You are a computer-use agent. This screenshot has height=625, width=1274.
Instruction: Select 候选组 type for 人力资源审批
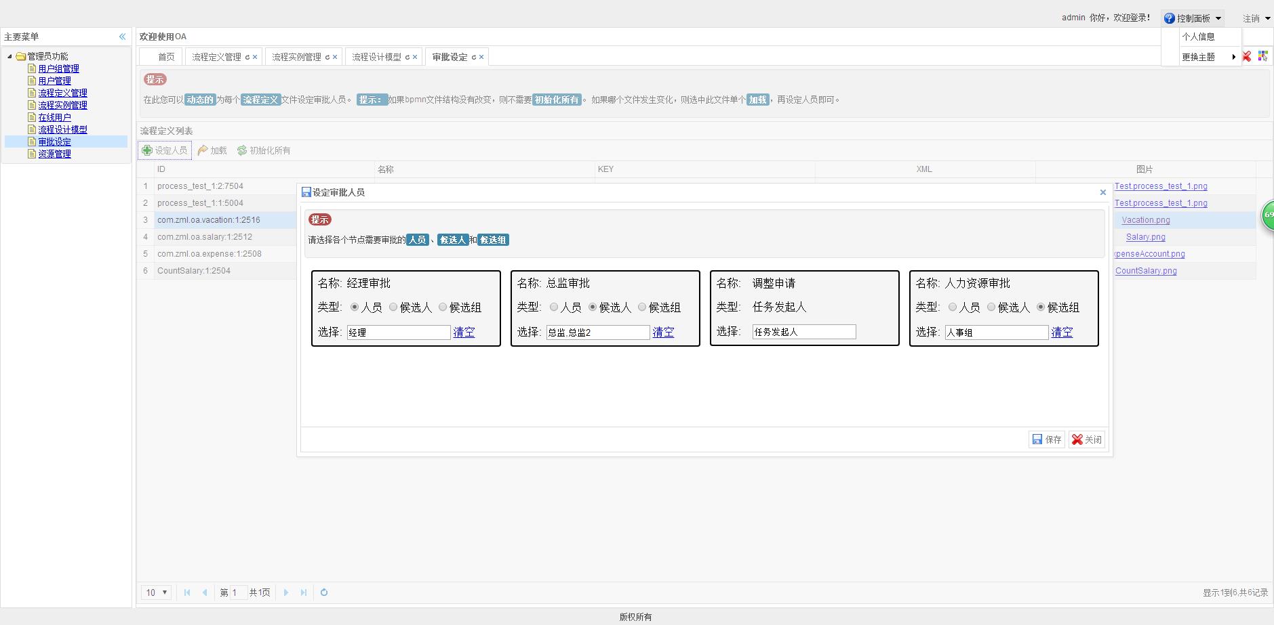(x=1041, y=307)
